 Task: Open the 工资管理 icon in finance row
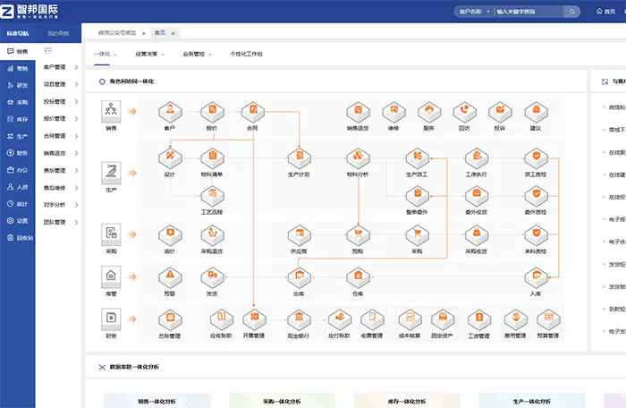pyautogui.click(x=478, y=319)
